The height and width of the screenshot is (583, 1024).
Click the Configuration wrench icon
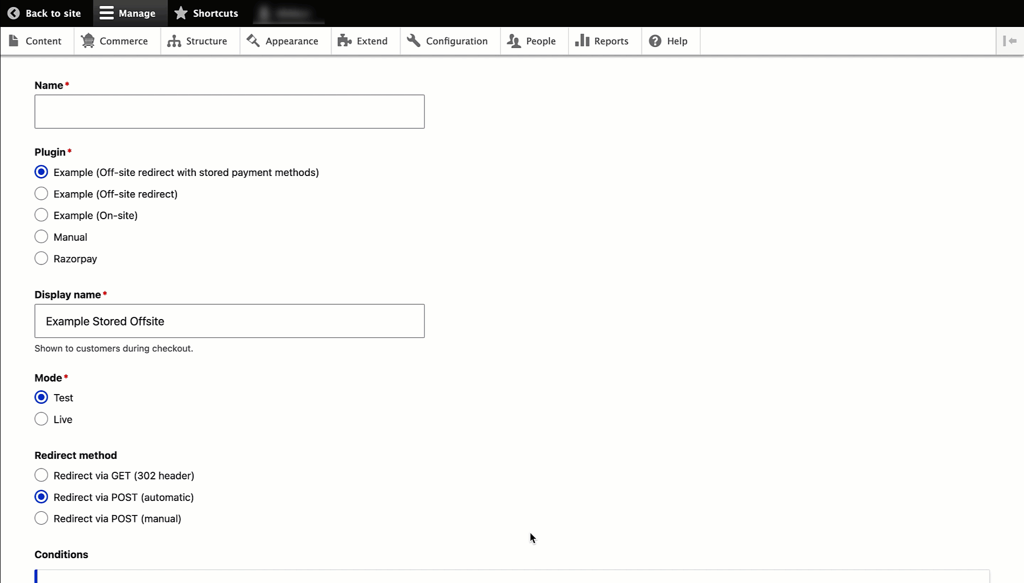[x=413, y=40]
